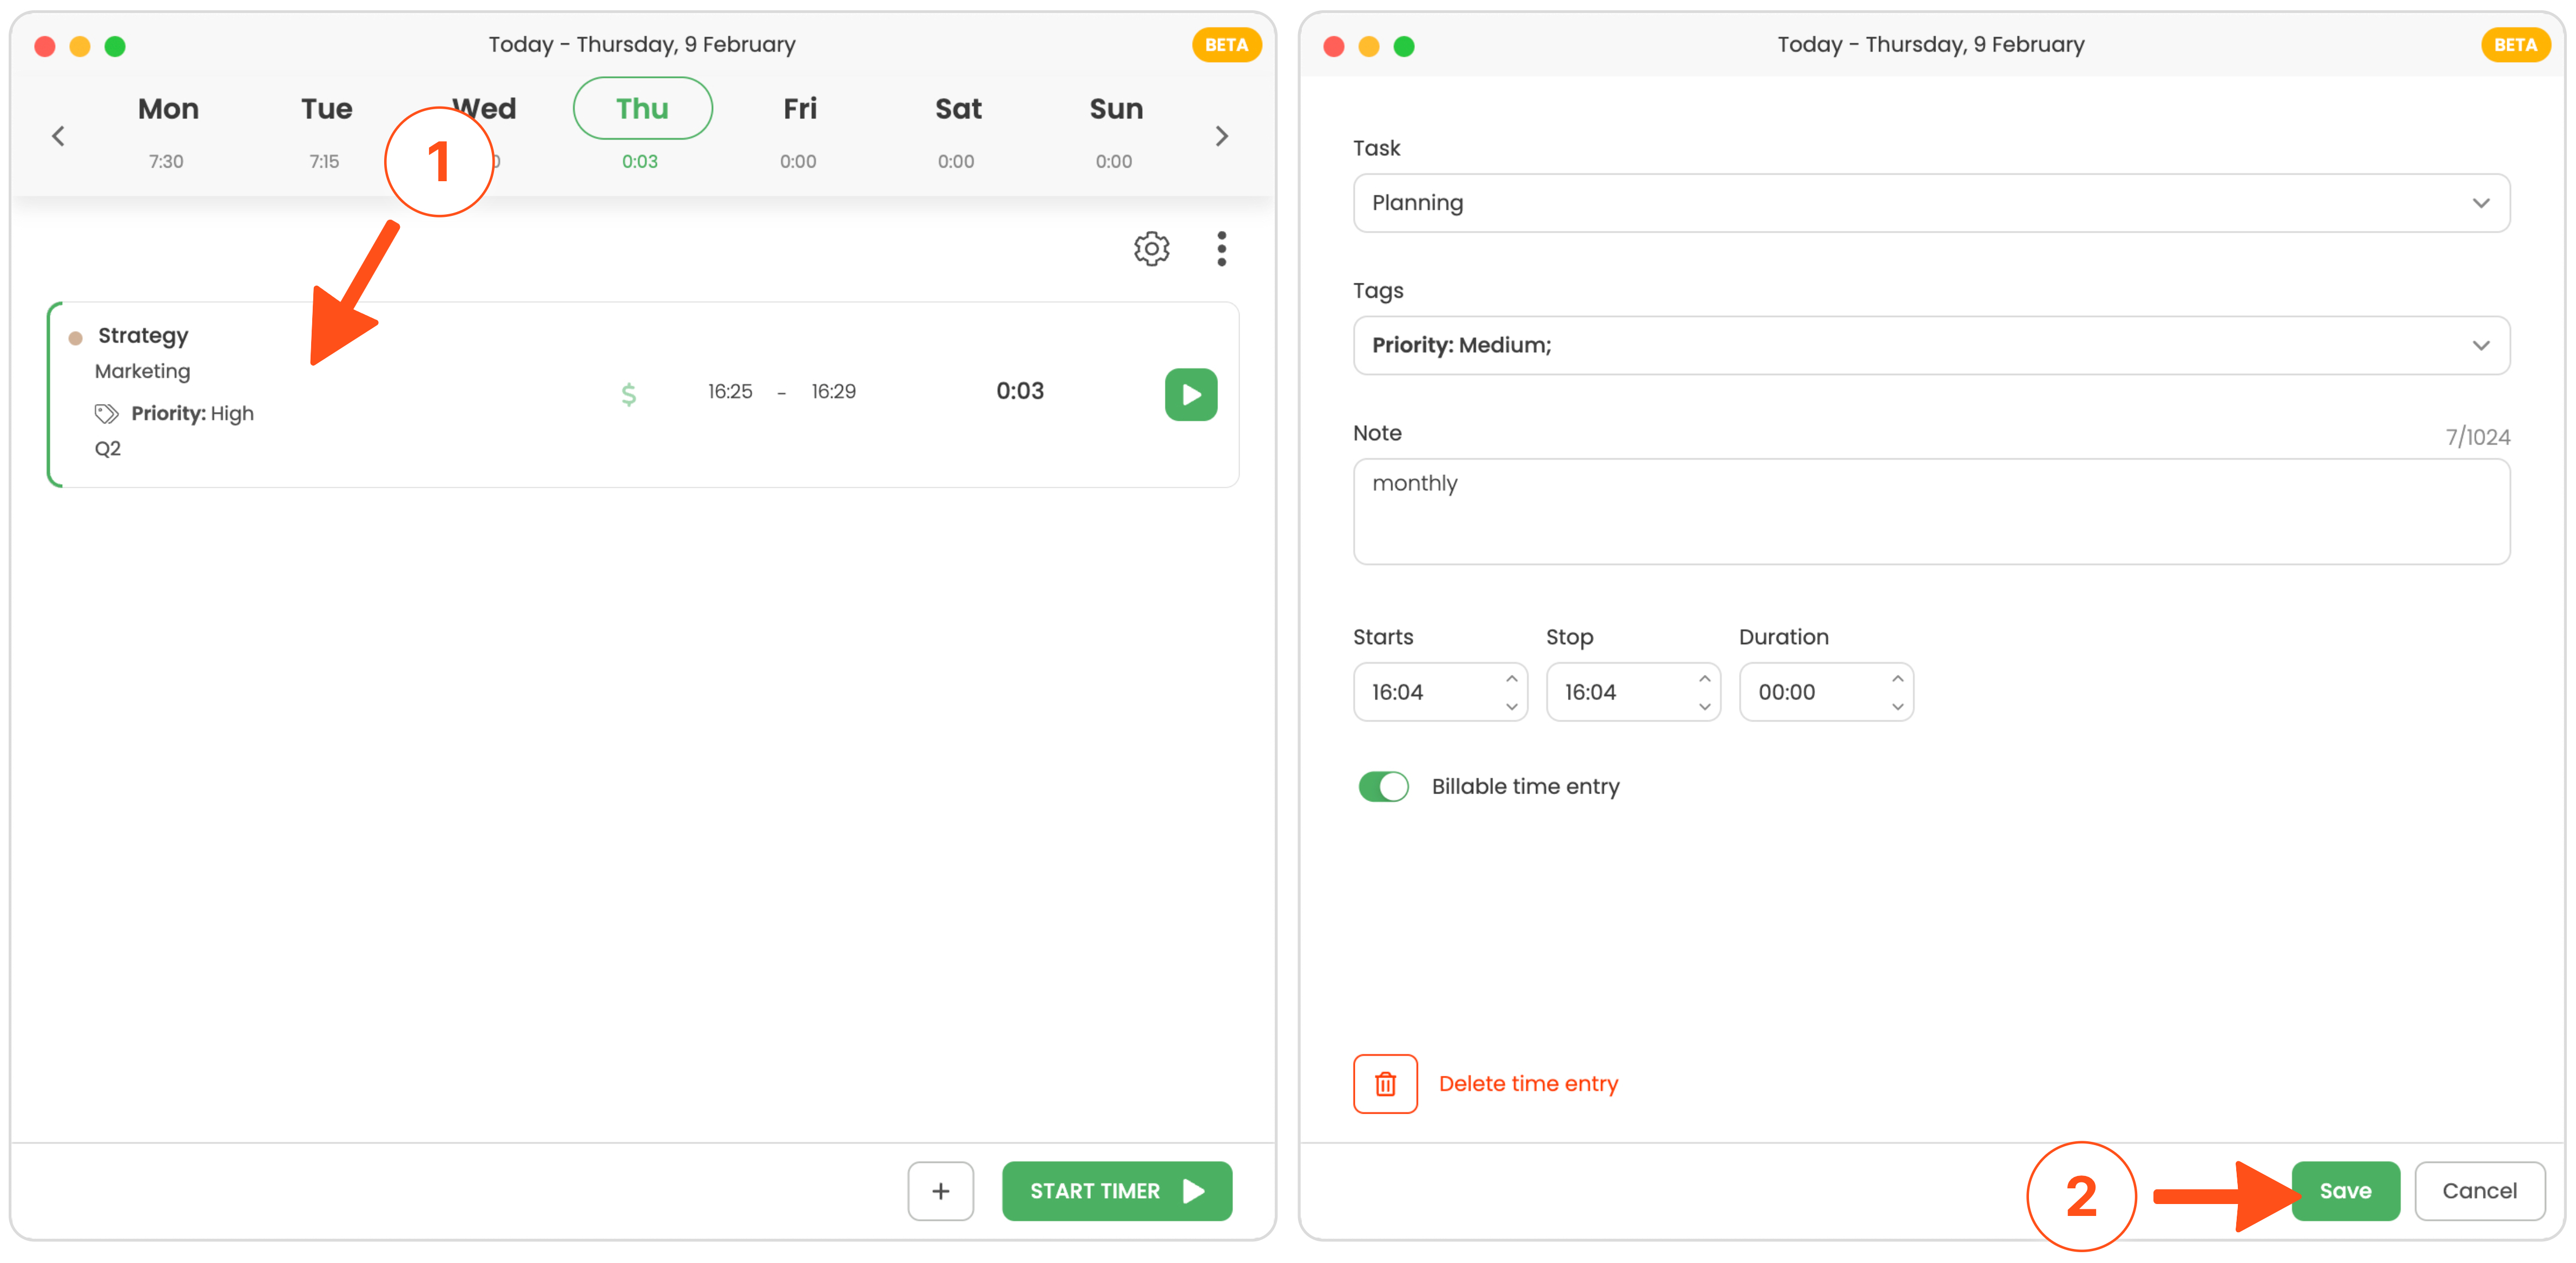Open the three-dot more options menu

(1221, 248)
